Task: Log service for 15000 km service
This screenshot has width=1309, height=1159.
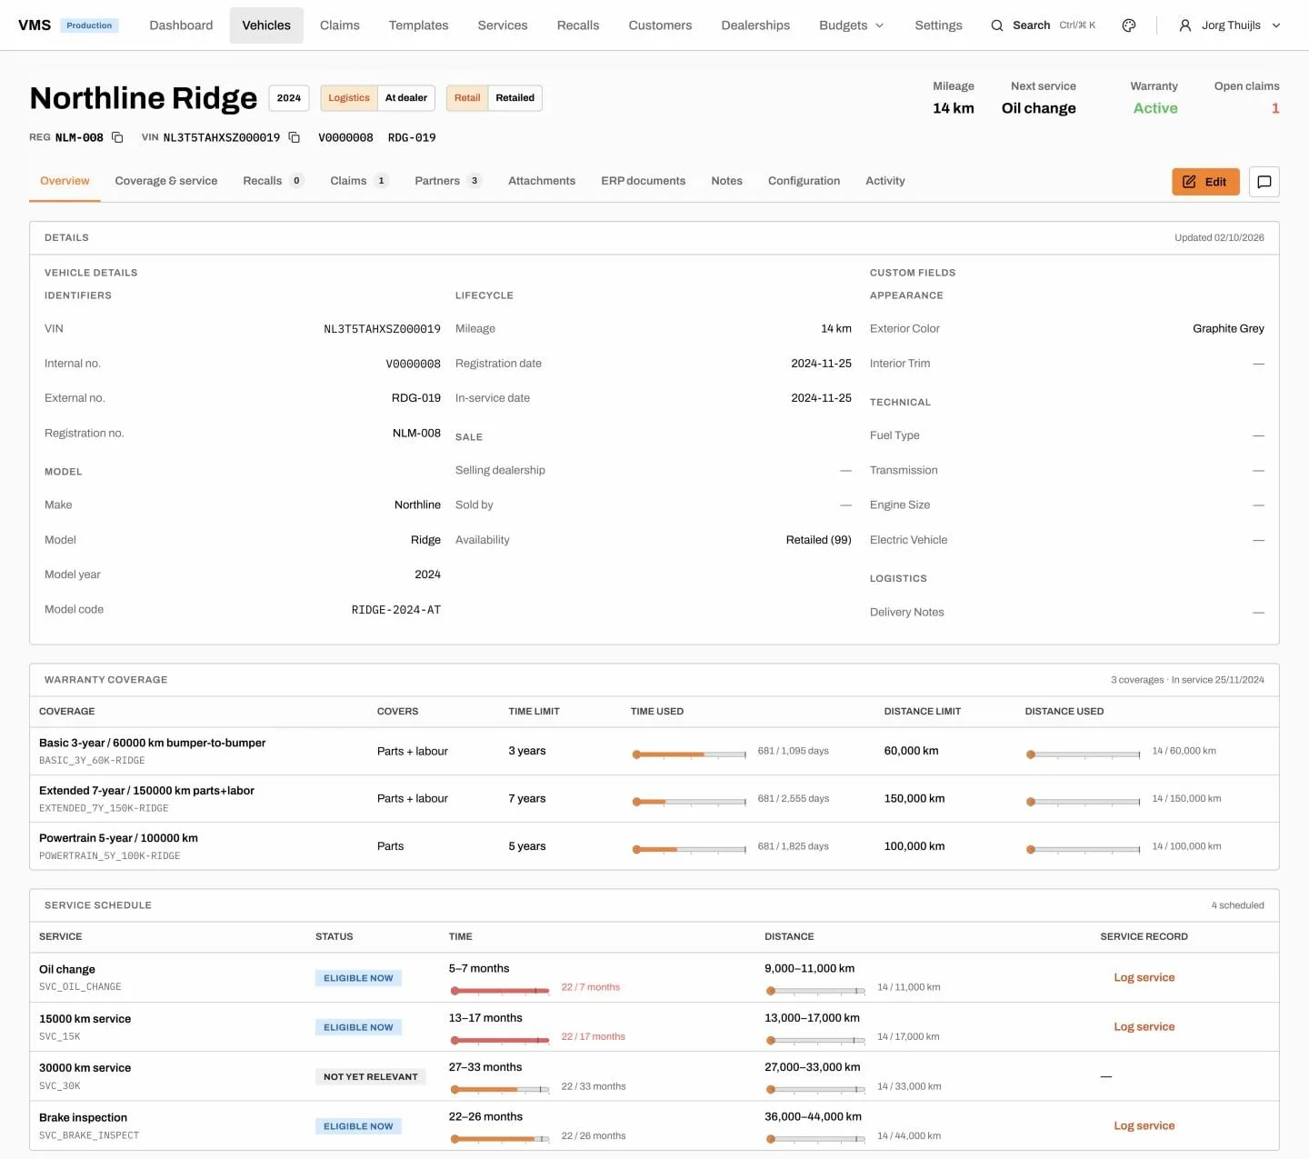Action: [1144, 1026]
